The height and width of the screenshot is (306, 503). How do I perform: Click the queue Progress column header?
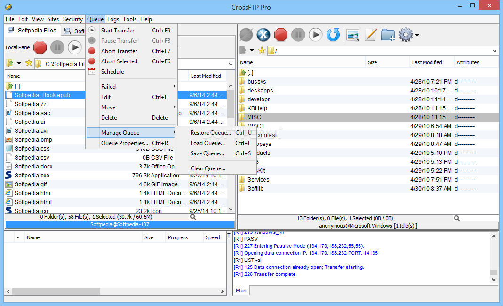tap(184, 237)
